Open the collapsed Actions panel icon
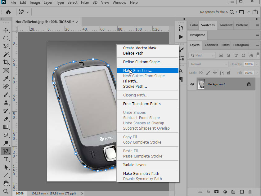This screenshot has height=196, width=261. (181, 37)
